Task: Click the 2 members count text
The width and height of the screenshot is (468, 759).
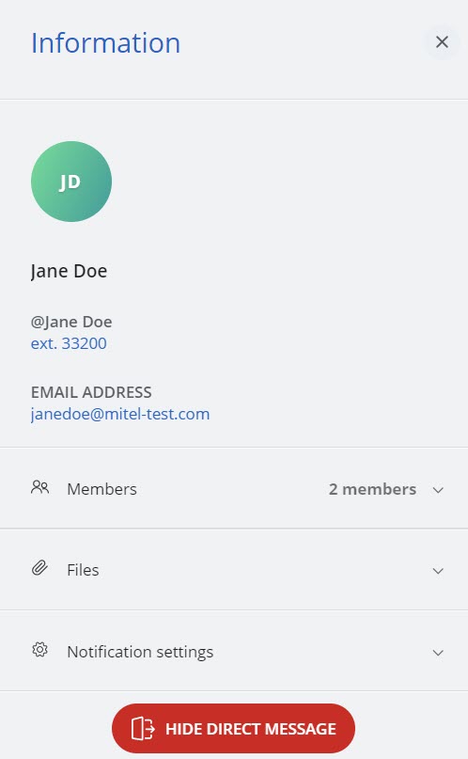Action: click(372, 489)
